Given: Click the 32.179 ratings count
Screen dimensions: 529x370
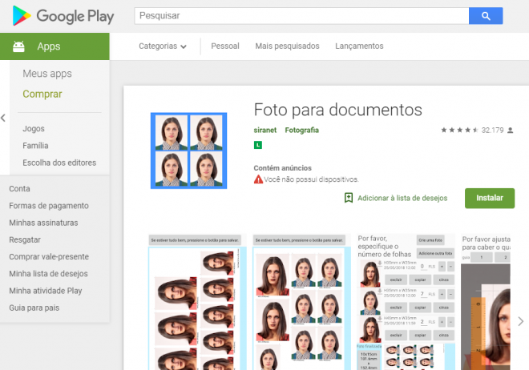Looking at the screenshot, I should pyautogui.click(x=492, y=130).
